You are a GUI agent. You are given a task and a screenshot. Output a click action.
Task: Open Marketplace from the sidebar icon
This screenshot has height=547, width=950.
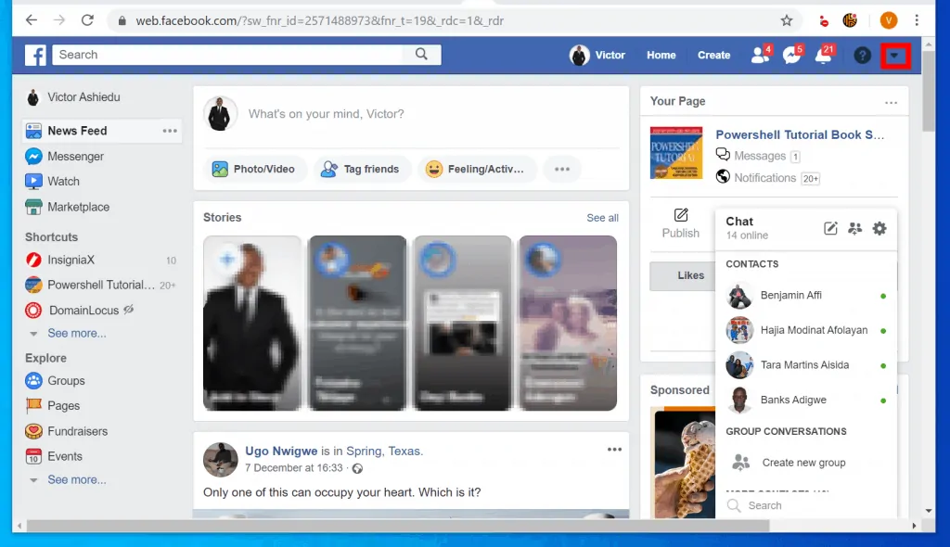[33, 207]
